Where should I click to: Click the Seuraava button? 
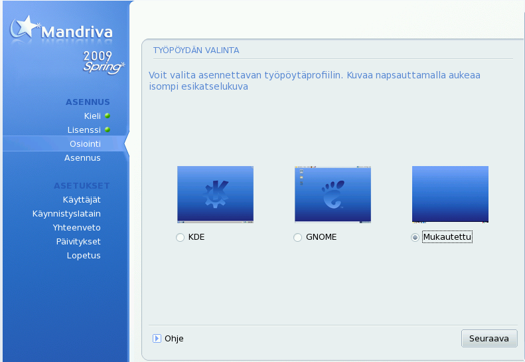click(x=489, y=339)
